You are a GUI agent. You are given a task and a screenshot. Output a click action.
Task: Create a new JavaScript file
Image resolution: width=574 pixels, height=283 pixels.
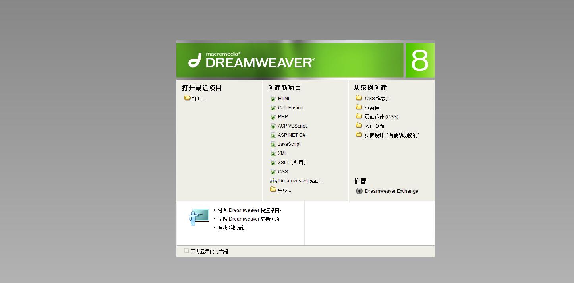point(289,144)
